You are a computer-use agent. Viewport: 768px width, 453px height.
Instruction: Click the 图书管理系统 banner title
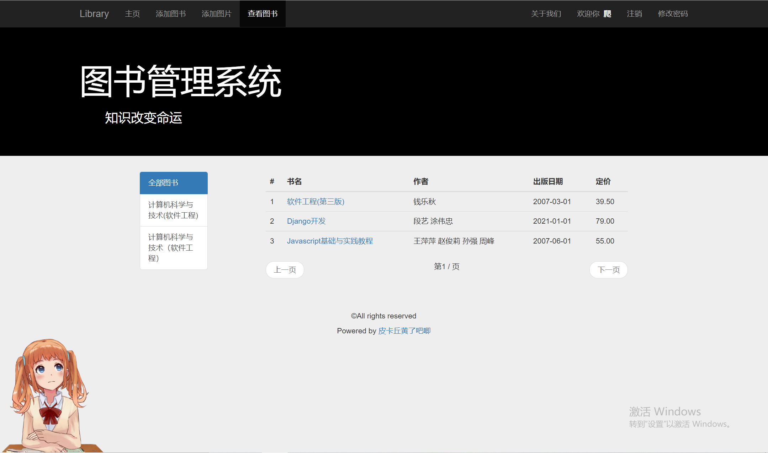coord(181,82)
